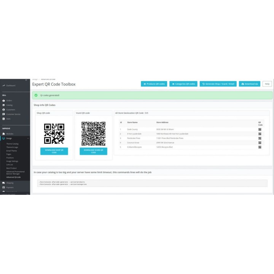
Task: Open QR code icon for E Fort Lauderdale store
Action: pyautogui.click(x=260, y=134)
